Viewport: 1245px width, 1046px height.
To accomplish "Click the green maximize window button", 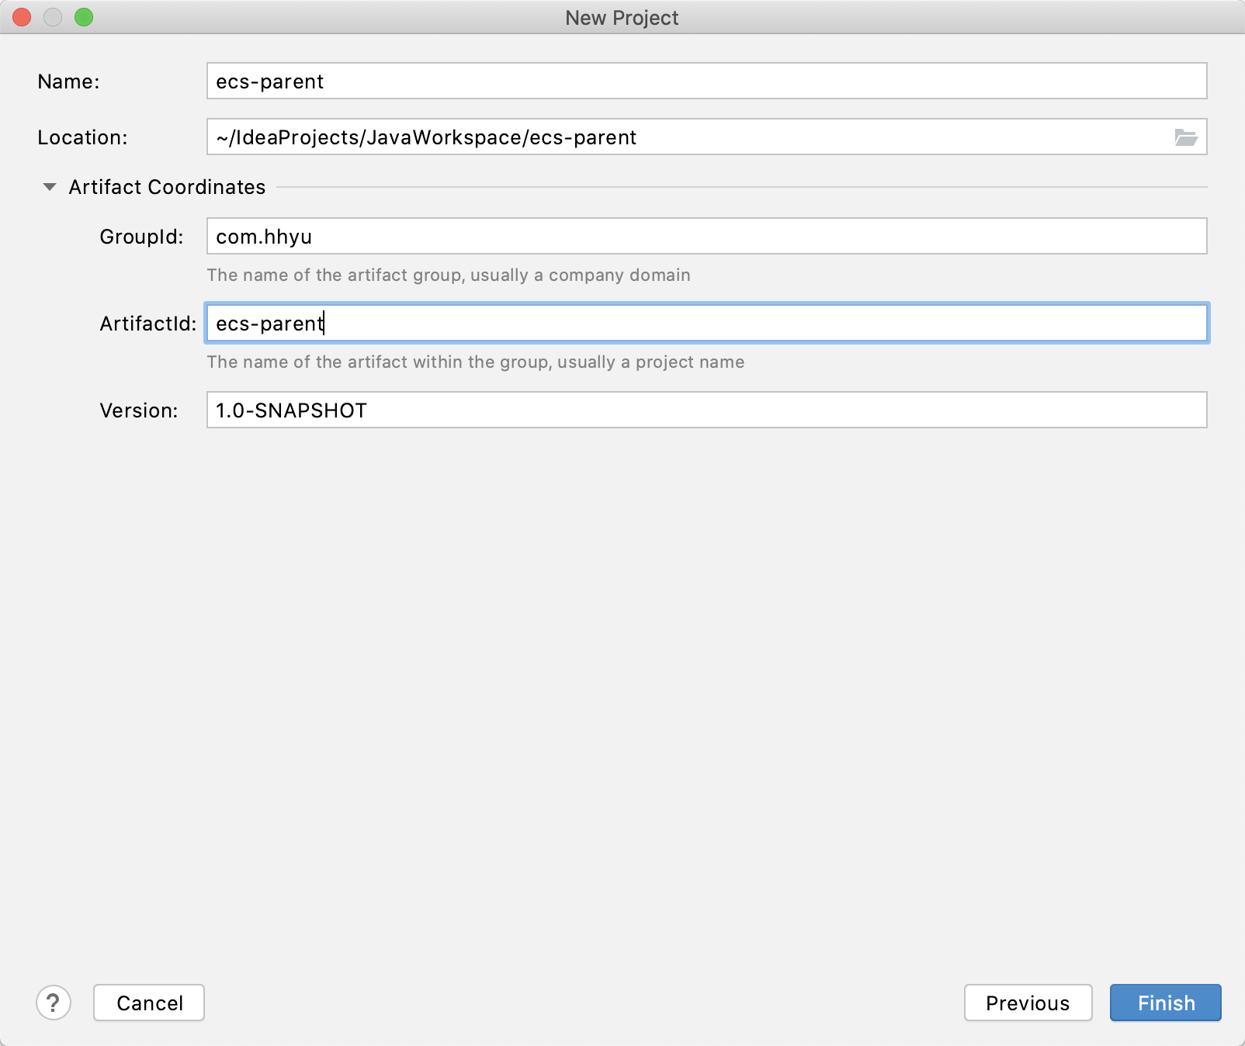I will click(84, 17).
